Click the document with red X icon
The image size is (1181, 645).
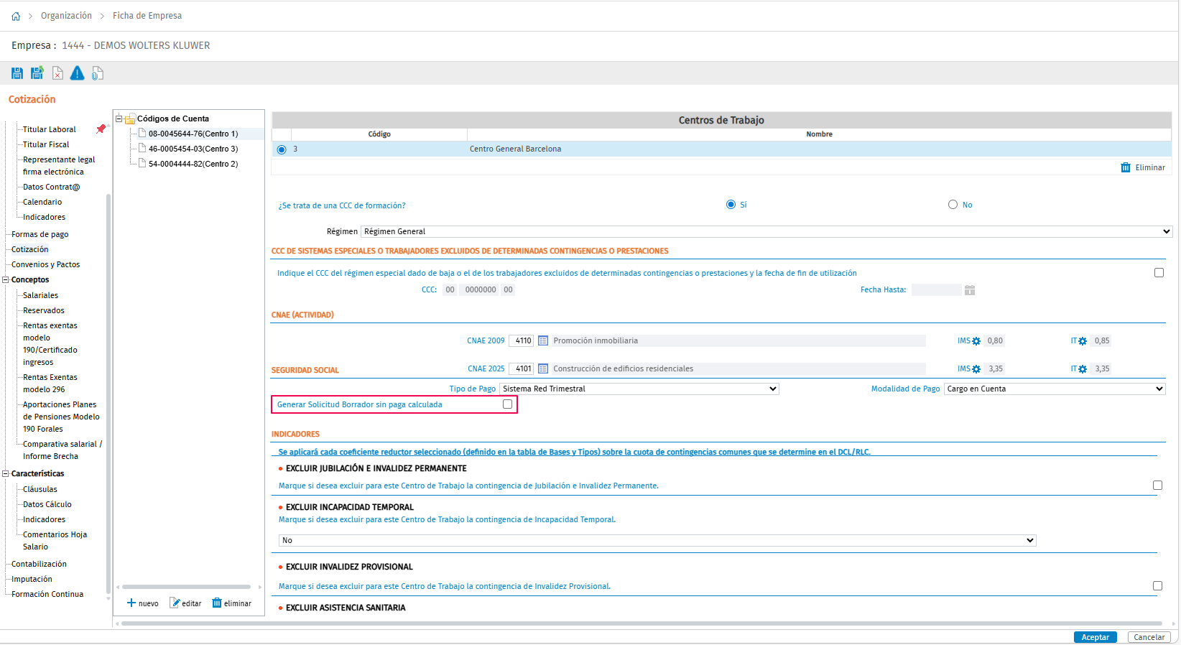[57, 73]
